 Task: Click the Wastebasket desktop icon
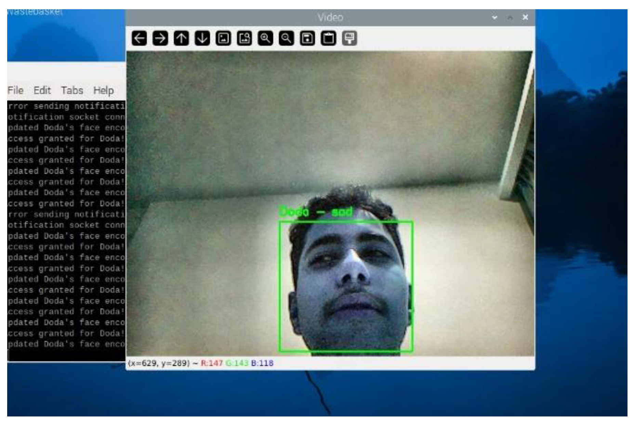tap(35, 12)
